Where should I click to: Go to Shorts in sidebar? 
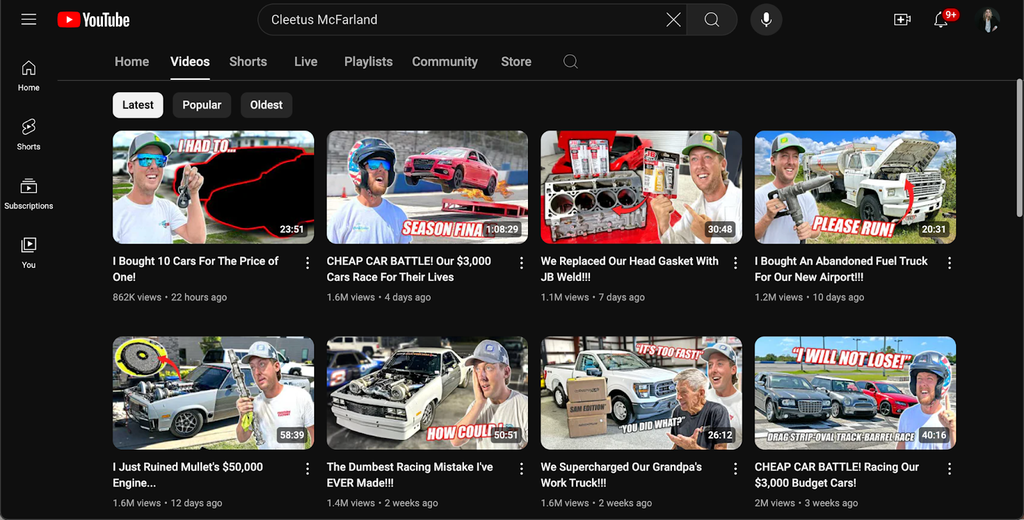29,134
